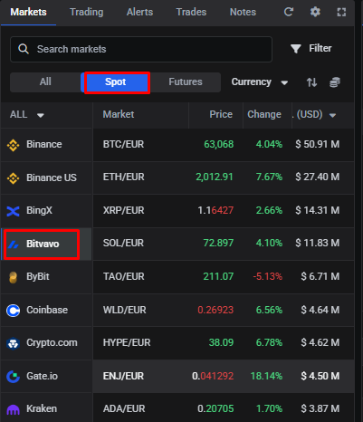Screen dimensions: 363x422
Task: Open the Trades tab
Action: (x=191, y=12)
